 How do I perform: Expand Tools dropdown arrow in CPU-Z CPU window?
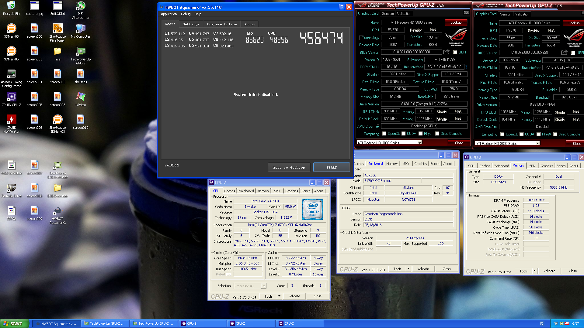[279, 296]
